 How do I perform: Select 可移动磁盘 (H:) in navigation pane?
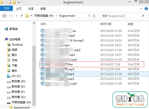pos(21,102)
